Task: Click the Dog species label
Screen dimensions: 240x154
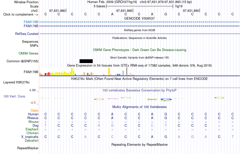Action: pyautogui.click(x=35, y=126)
